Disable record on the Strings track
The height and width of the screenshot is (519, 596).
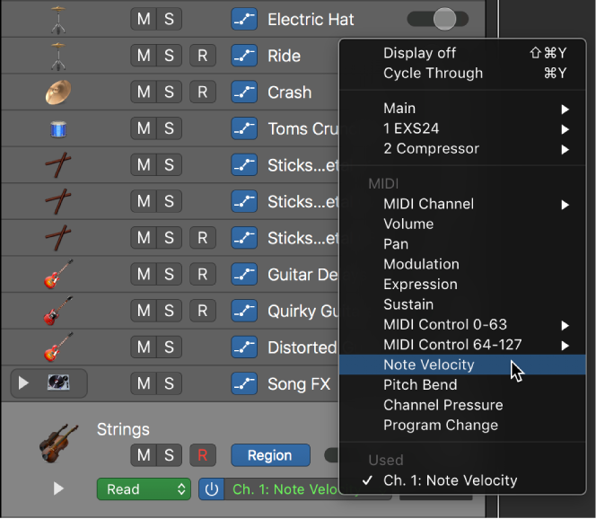click(203, 455)
